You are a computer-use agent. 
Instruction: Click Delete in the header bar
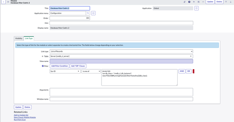click(x=219, y=2)
